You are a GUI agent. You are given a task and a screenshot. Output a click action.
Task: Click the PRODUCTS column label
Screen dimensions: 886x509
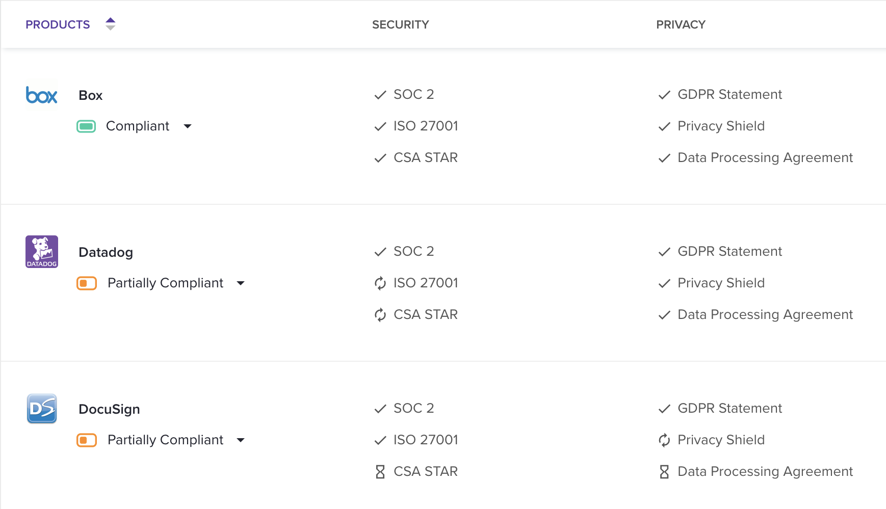(x=58, y=24)
